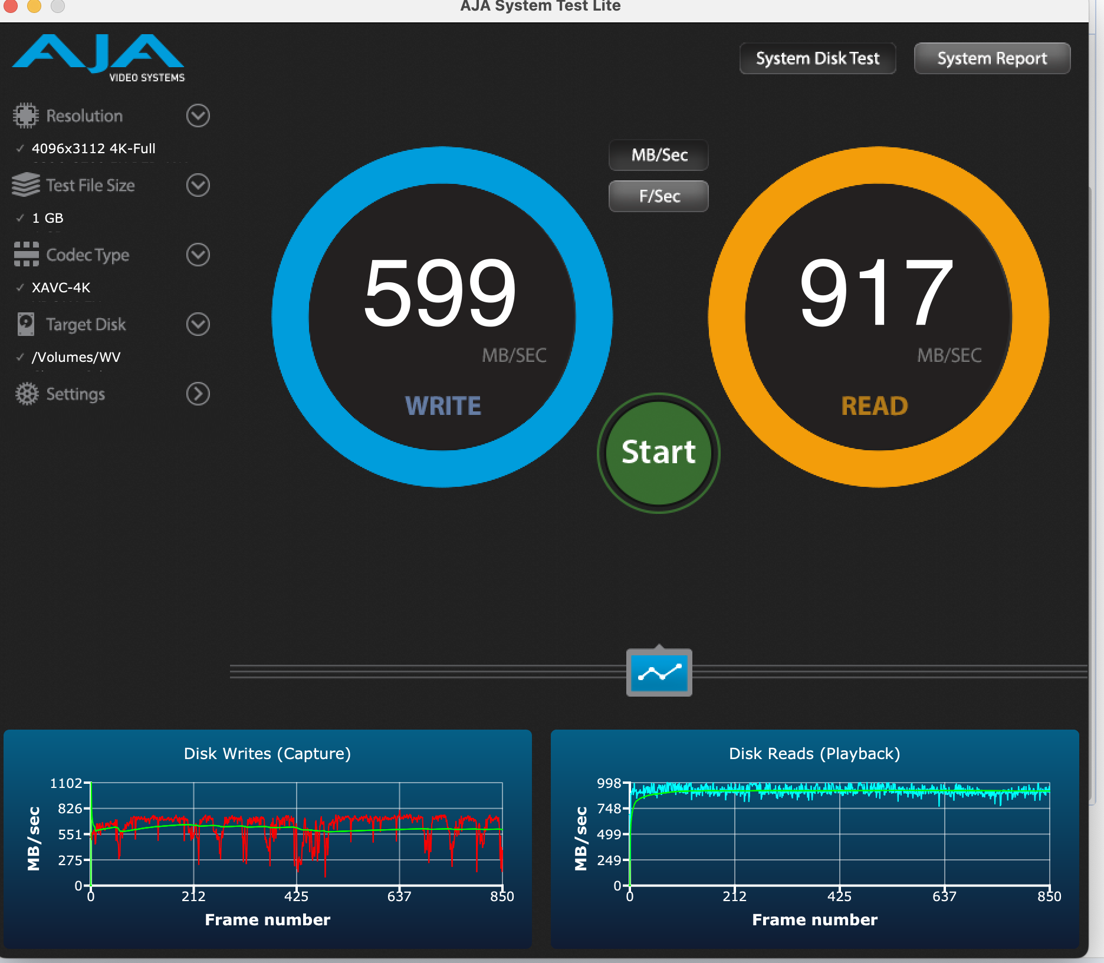Image resolution: width=1104 pixels, height=963 pixels.
Task: Close the AJA System Test window
Action: (x=10, y=5)
